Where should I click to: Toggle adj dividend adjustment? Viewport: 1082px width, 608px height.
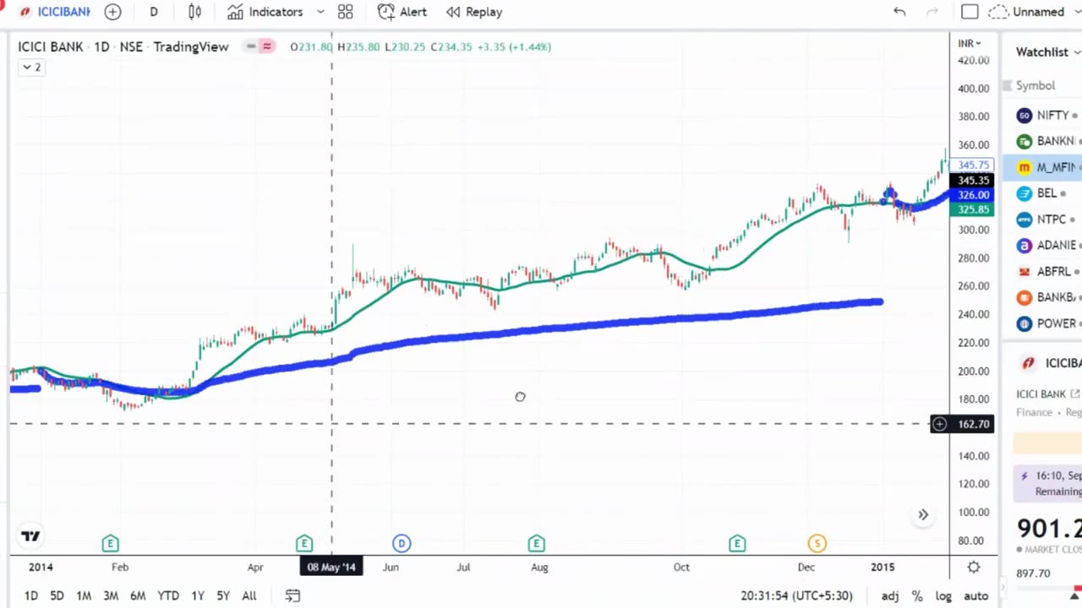tap(890, 595)
